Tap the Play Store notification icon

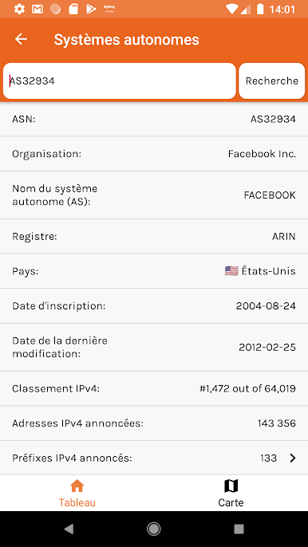click(91, 9)
